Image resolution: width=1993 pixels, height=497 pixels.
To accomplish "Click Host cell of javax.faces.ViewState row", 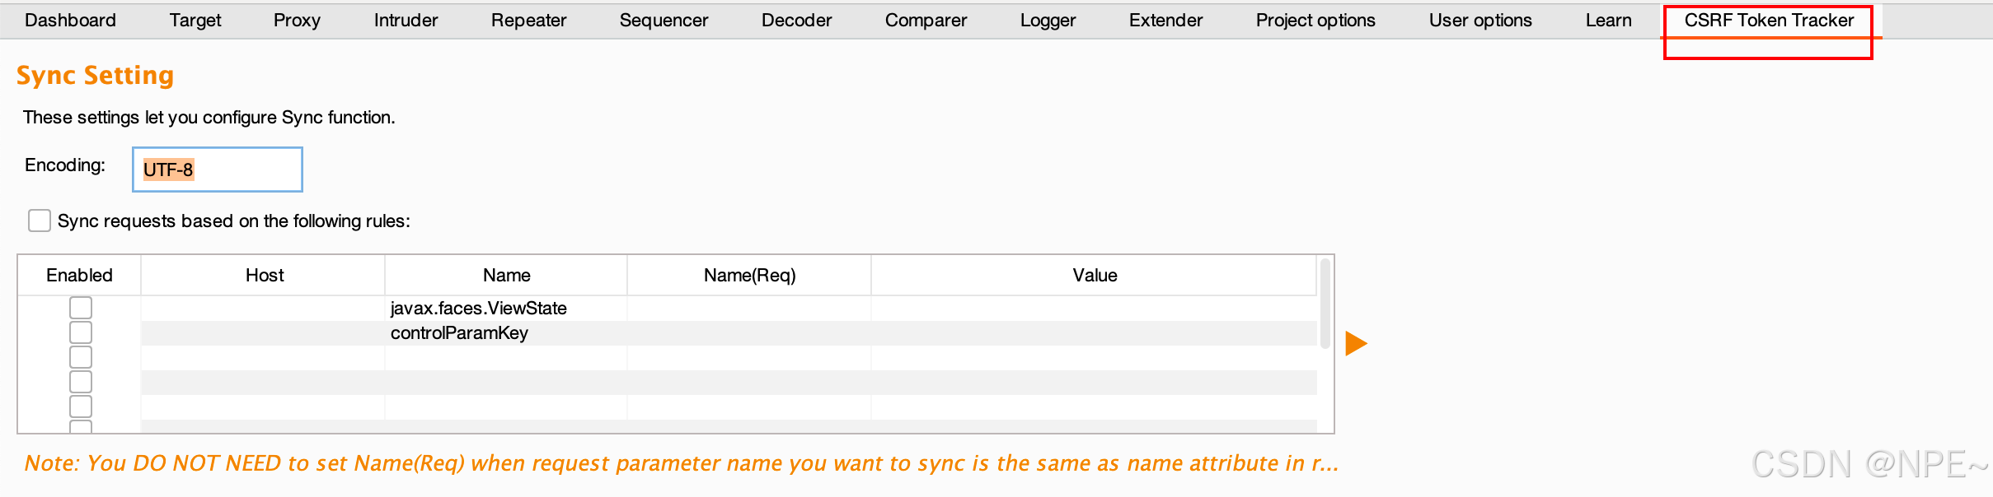I will pyautogui.click(x=264, y=308).
